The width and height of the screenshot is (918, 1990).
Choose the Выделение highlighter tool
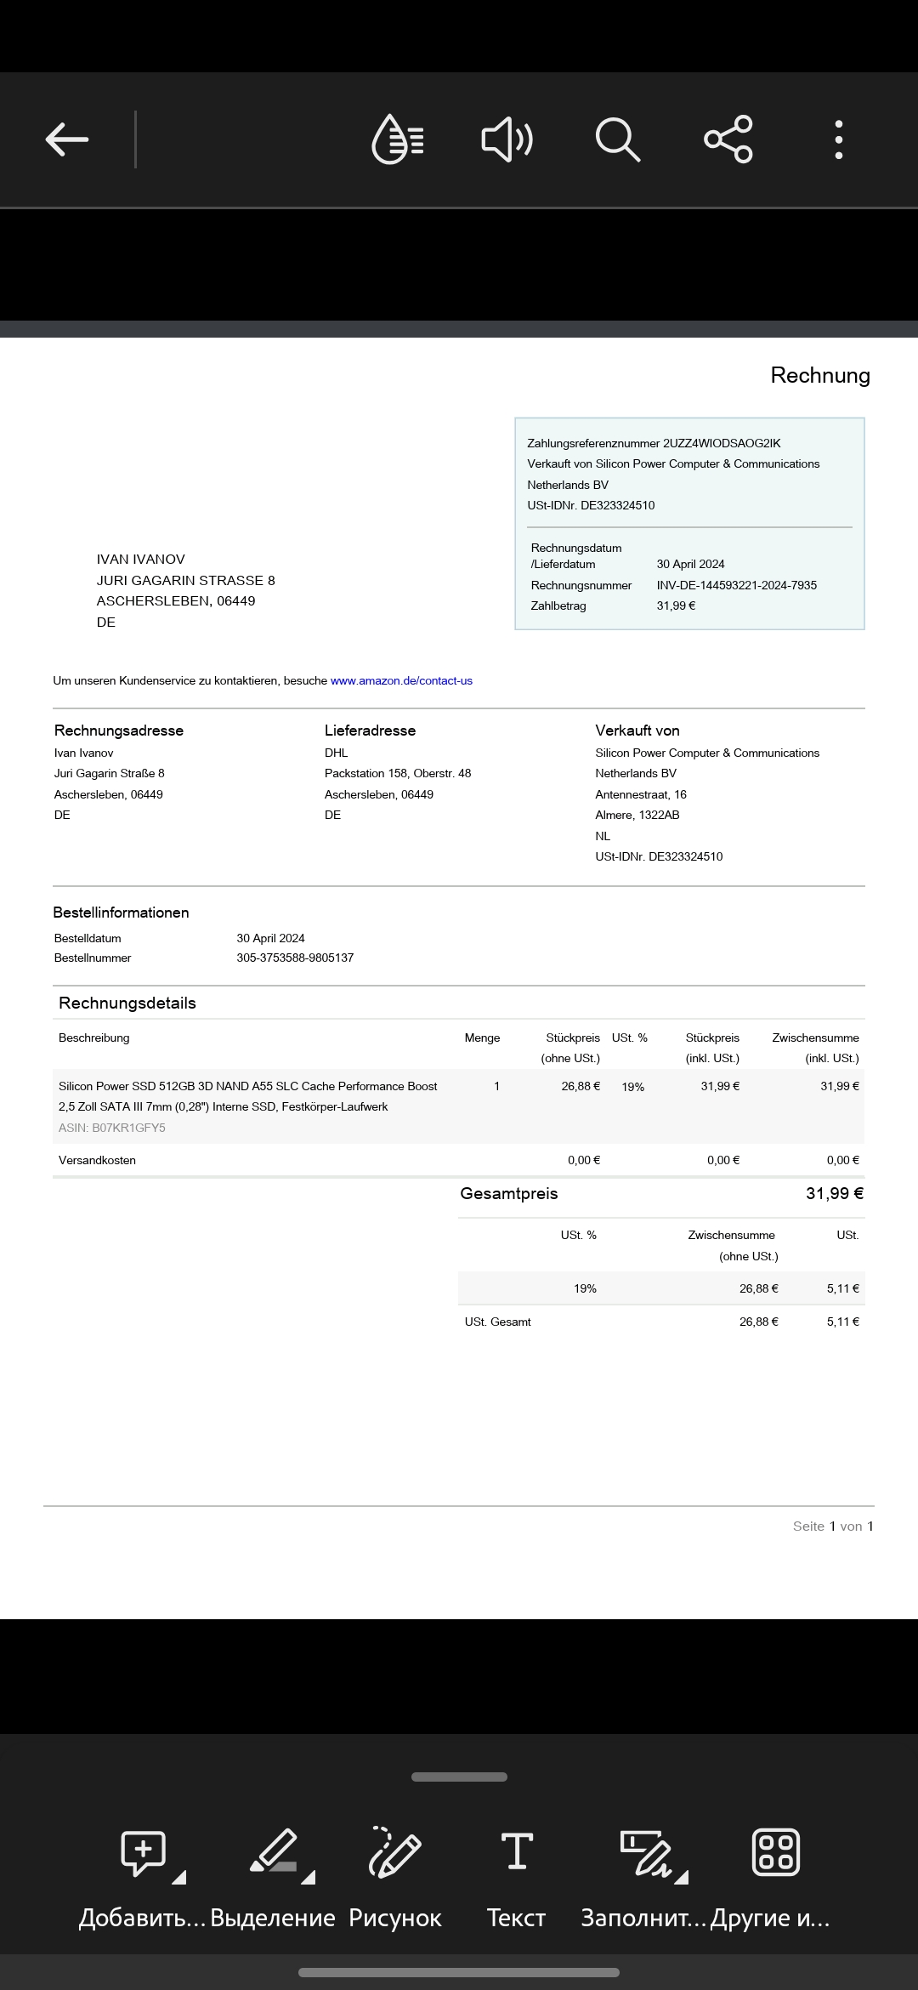click(x=273, y=1852)
